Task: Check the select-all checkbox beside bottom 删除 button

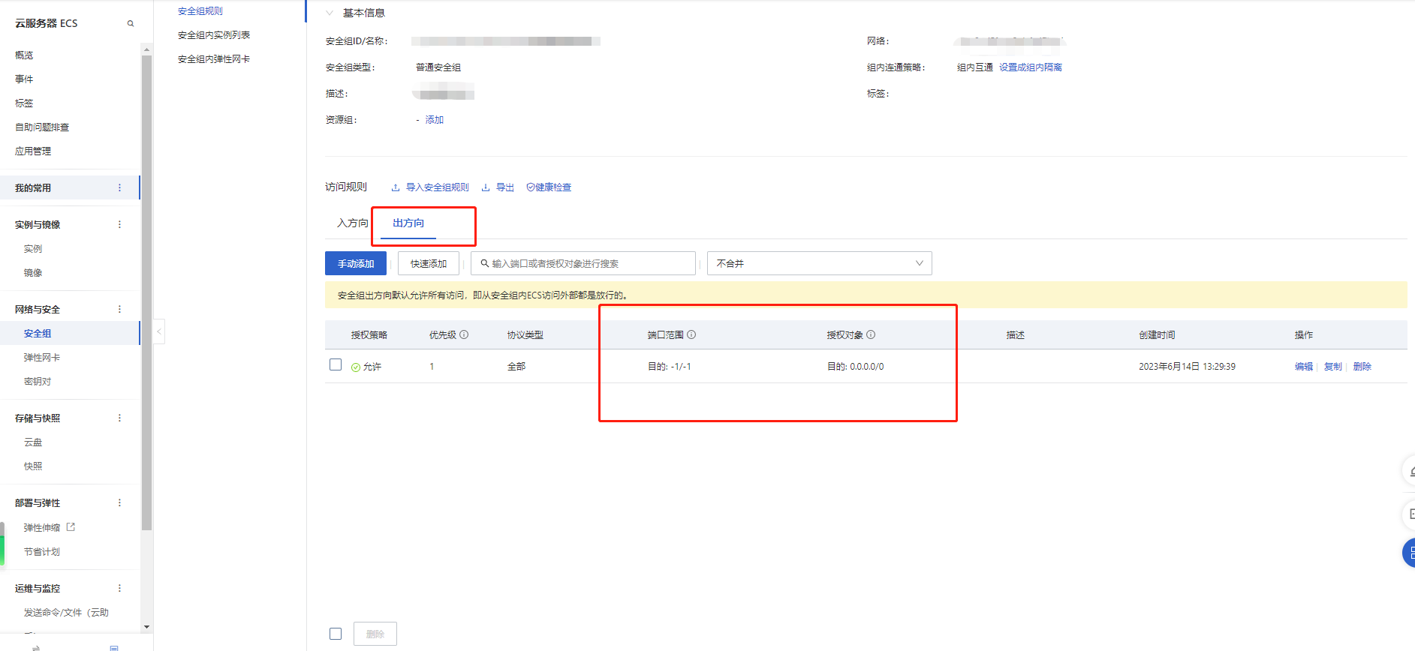Action: 336,634
